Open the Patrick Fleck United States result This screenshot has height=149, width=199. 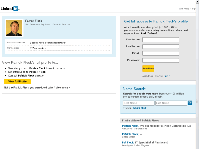tap(130, 134)
